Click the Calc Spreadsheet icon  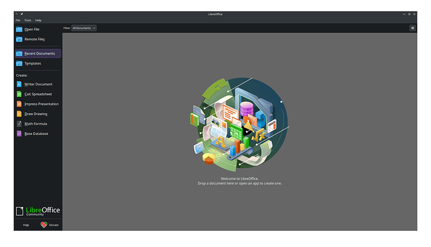(x=19, y=94)
